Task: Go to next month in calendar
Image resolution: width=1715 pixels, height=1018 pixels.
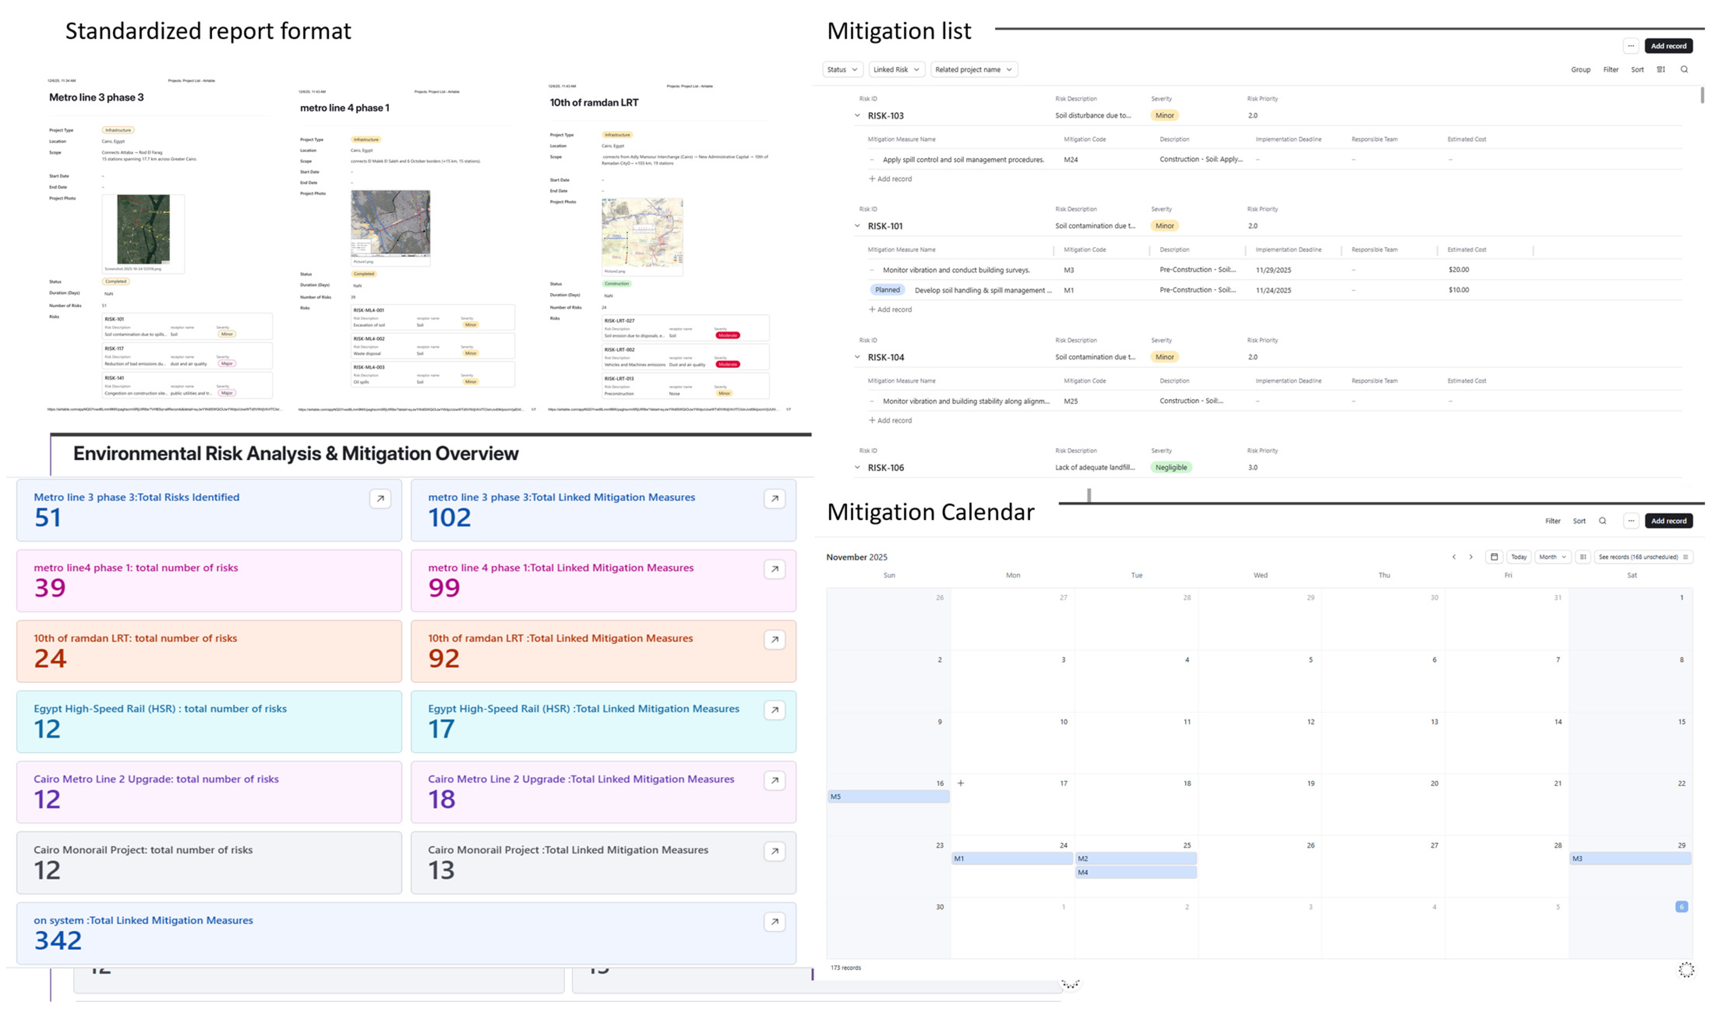Action: 1471,557
